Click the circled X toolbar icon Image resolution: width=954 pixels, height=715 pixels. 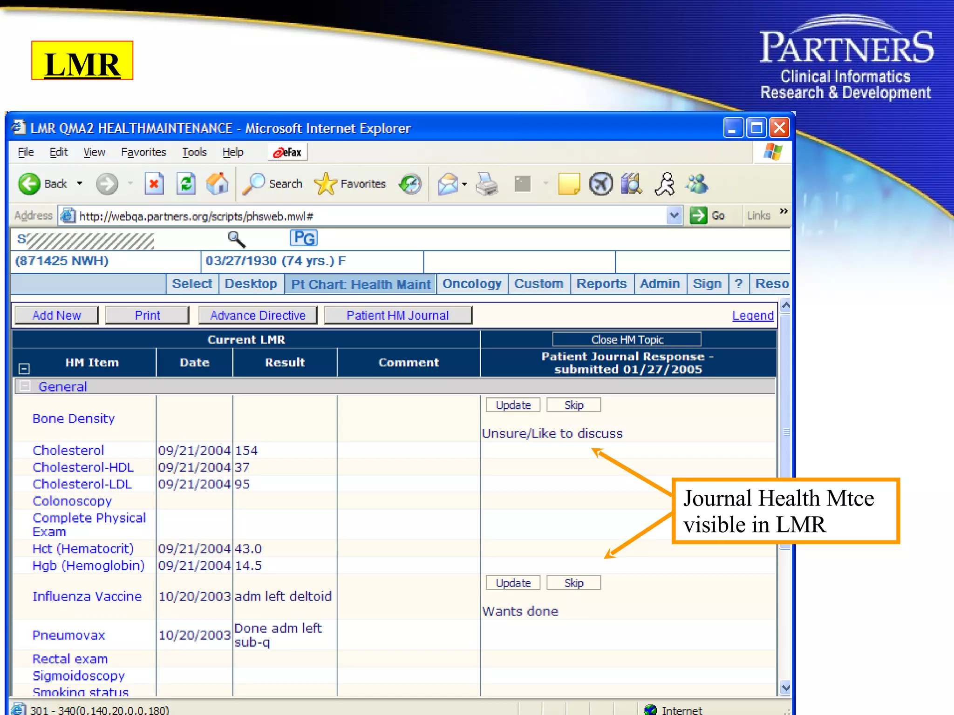click(601, 184)
